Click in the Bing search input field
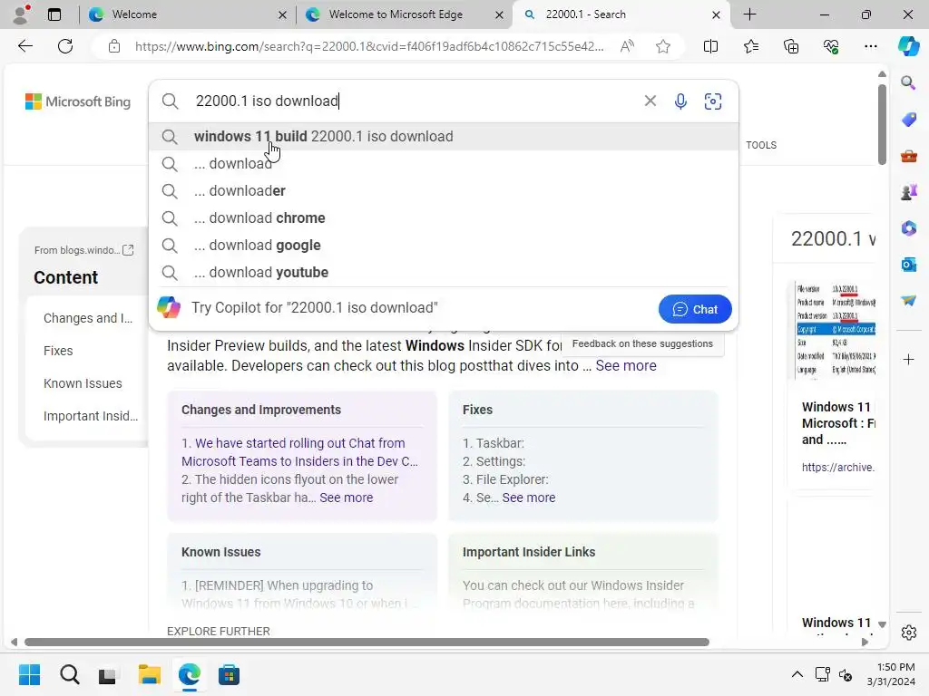929x696 pixels. click(415, 101)
